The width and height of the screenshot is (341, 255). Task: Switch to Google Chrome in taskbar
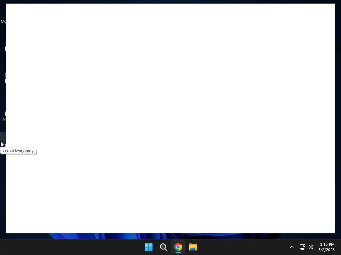click(x=178, y=247)
